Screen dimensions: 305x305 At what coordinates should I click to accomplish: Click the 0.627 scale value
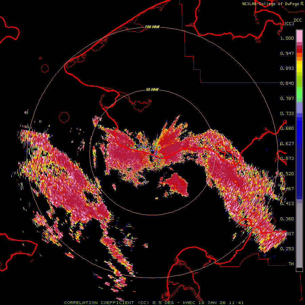(287, 144)
